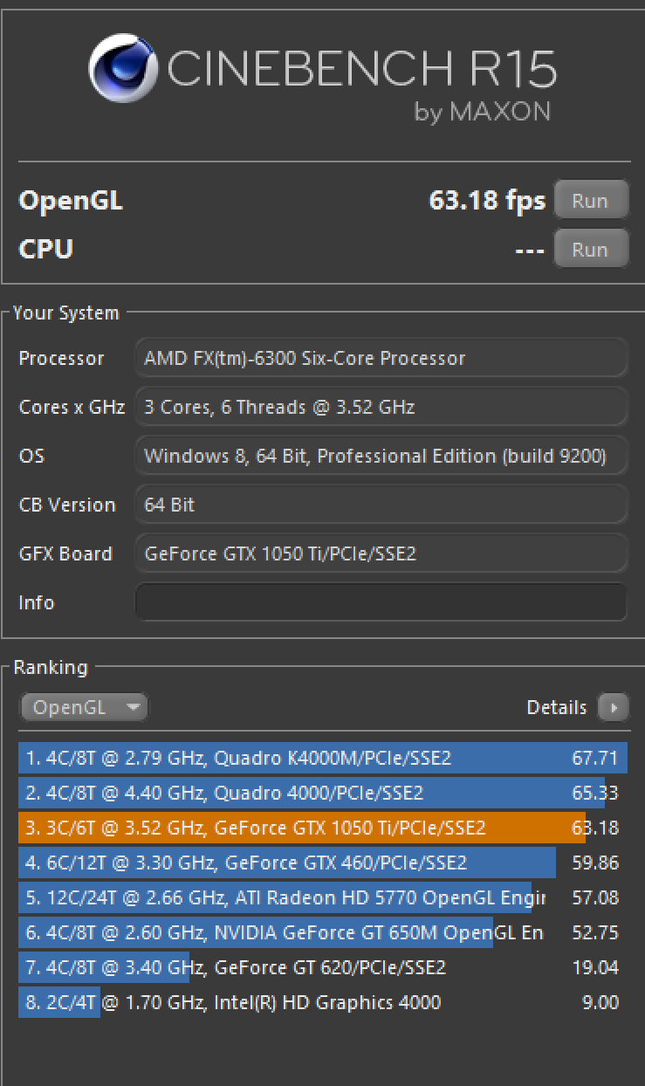Image resolution: width=645 pixels, height=1086 pixels.
Task: Select the Quadro 4000 ranking entry
Action: click(323, 793)
